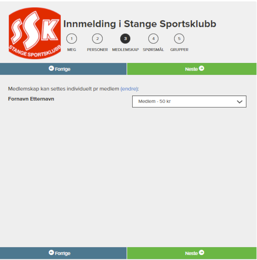
Task: Click left arrow icon in bottom Forrige
Action: pos(51,253)
